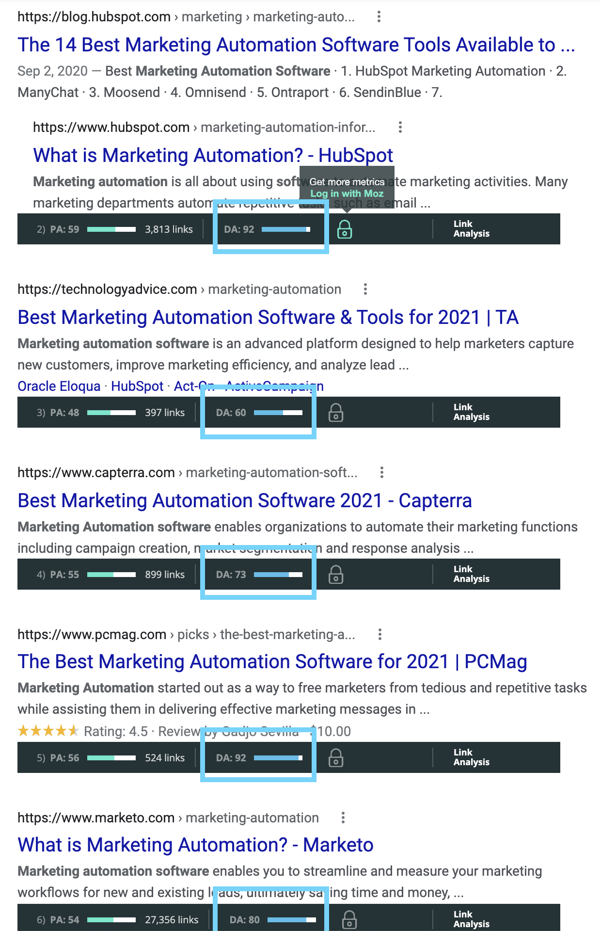Click lock icon in TechnologyAdvice MozBar row
The height and width of the screenshot is (931, 601).
click(336, 413)
